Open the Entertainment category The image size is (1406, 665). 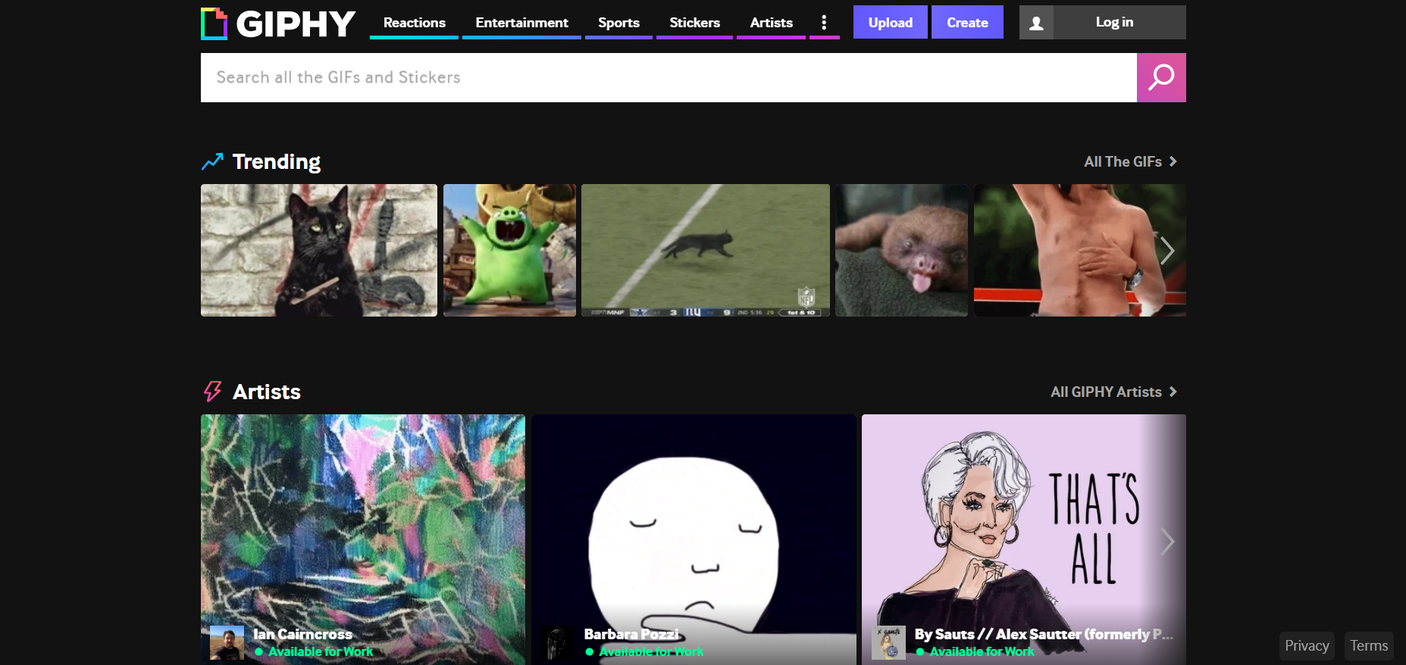tap(521, 23)
